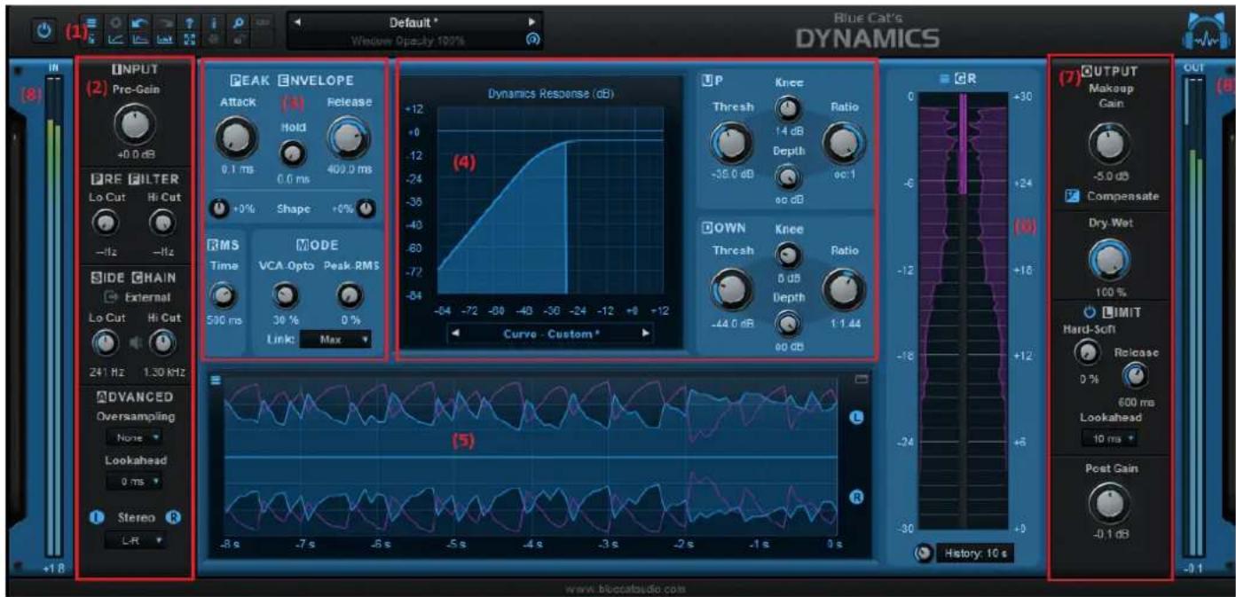Screen dimensions: 1236x597
Task: Select the next preset arrow next to Default
Action: 531,21
